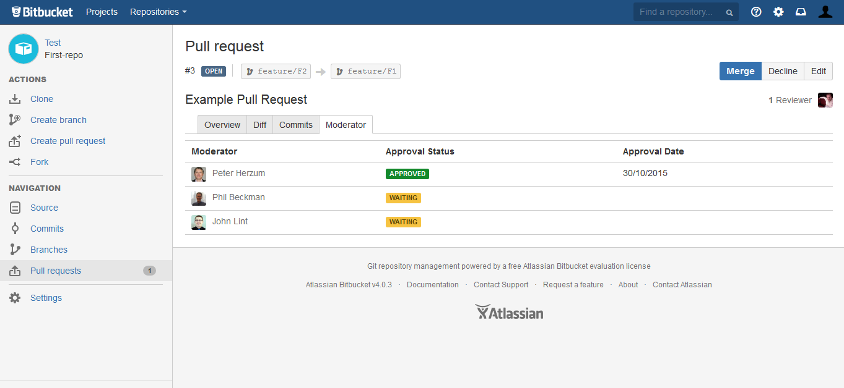The image size is (844, 388).
Task: Open the Overview tab
Action: point(222,125)
